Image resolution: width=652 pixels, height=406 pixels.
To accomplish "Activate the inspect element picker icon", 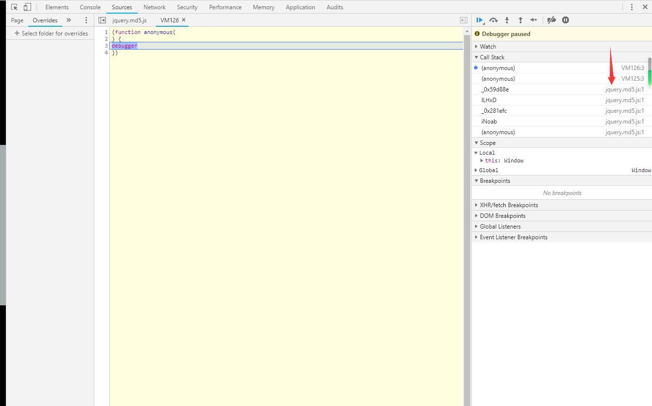I will click(x=14, y=7).
